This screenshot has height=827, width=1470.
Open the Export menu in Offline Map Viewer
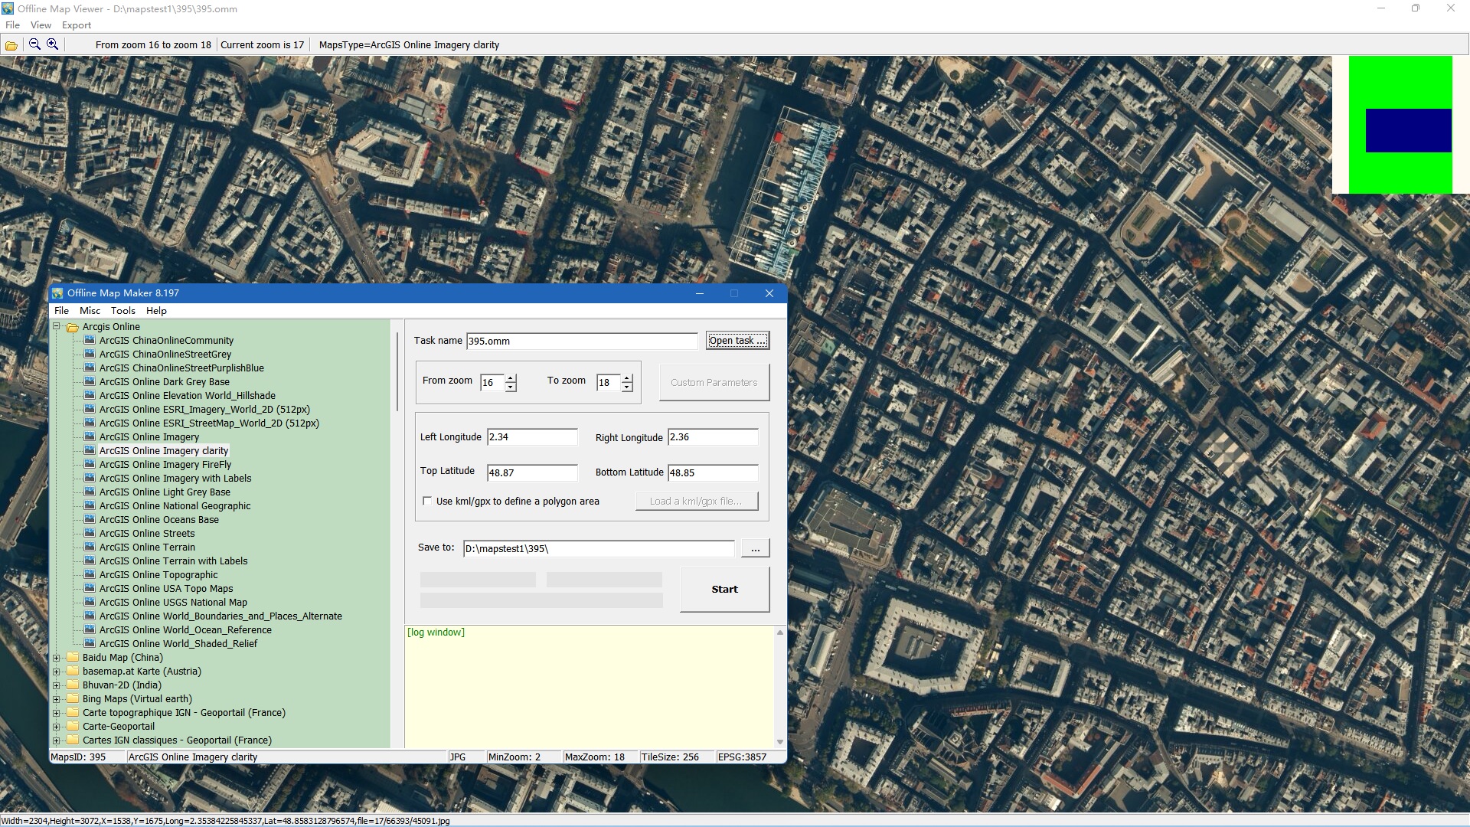[77, 25]
